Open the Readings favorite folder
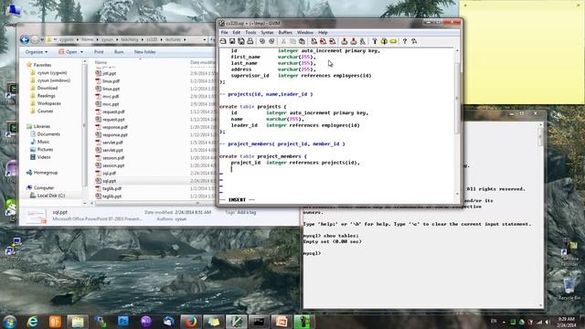Screen dimensions: 585x329 47,96
